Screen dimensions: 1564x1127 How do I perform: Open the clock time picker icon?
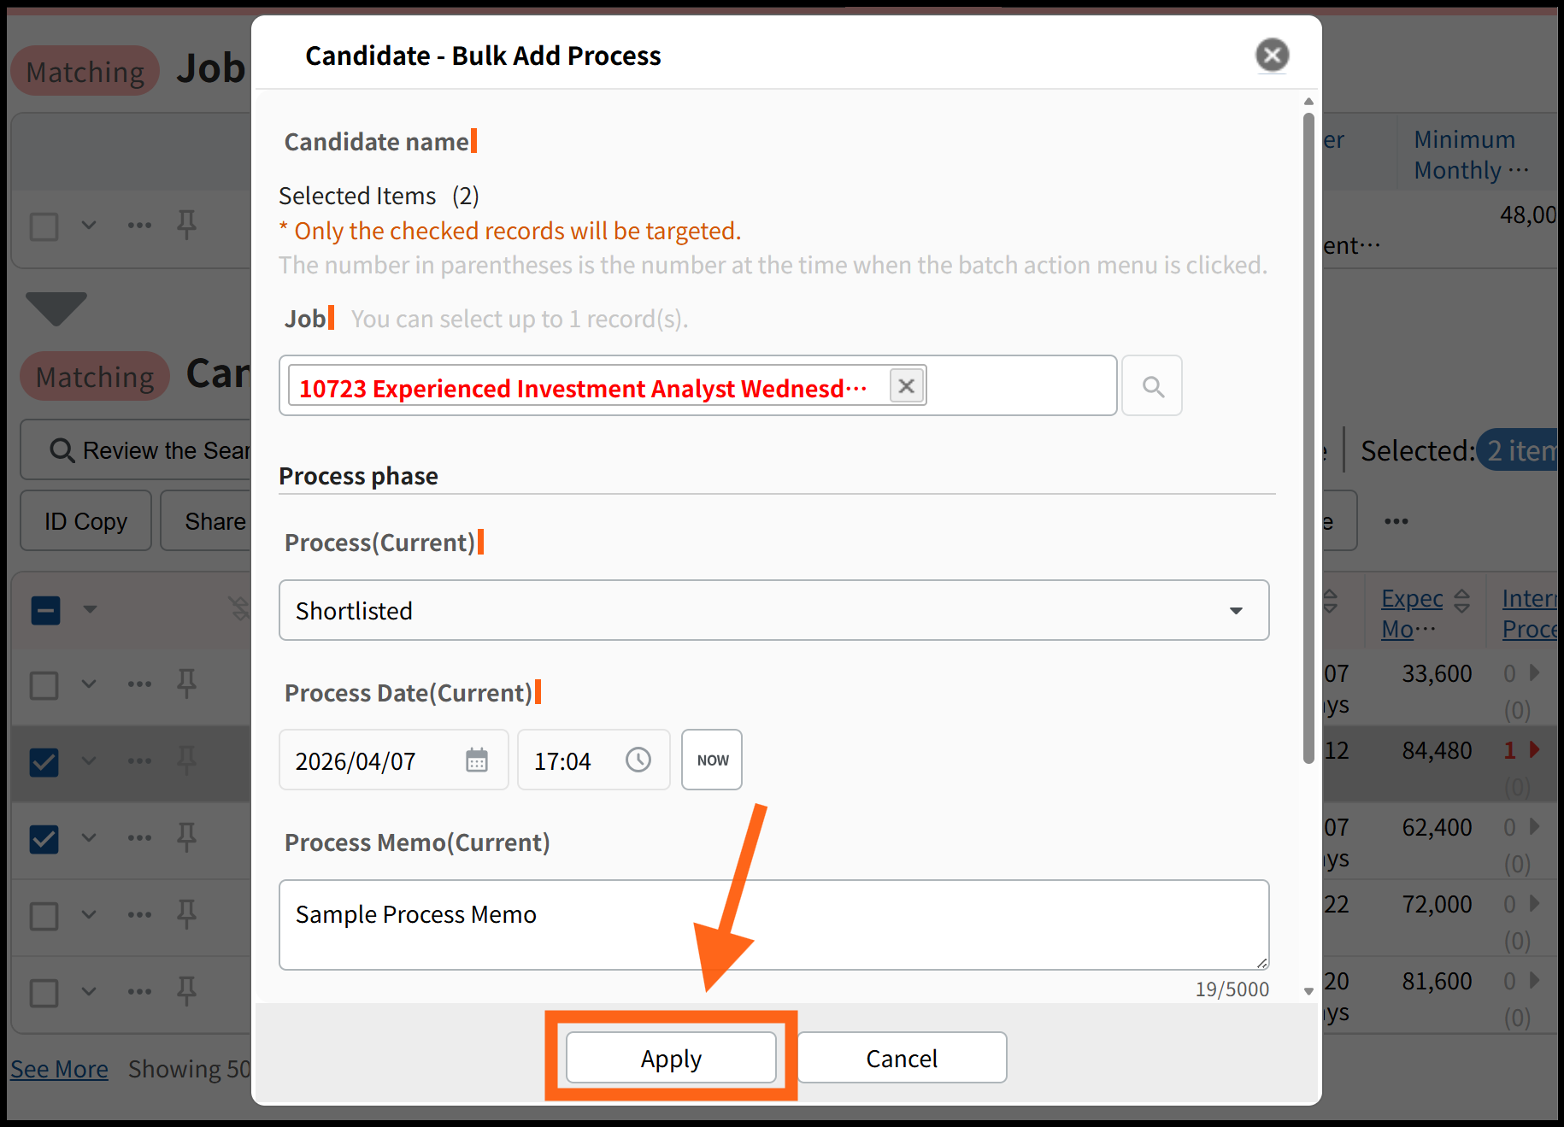(638, 760)
